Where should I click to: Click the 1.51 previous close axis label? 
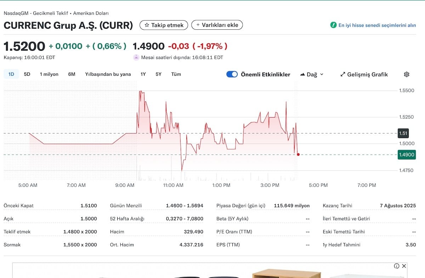403,133
